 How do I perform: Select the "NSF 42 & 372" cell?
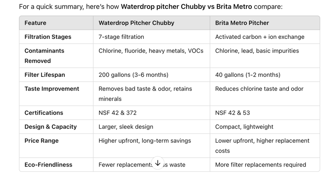point(117,113)
